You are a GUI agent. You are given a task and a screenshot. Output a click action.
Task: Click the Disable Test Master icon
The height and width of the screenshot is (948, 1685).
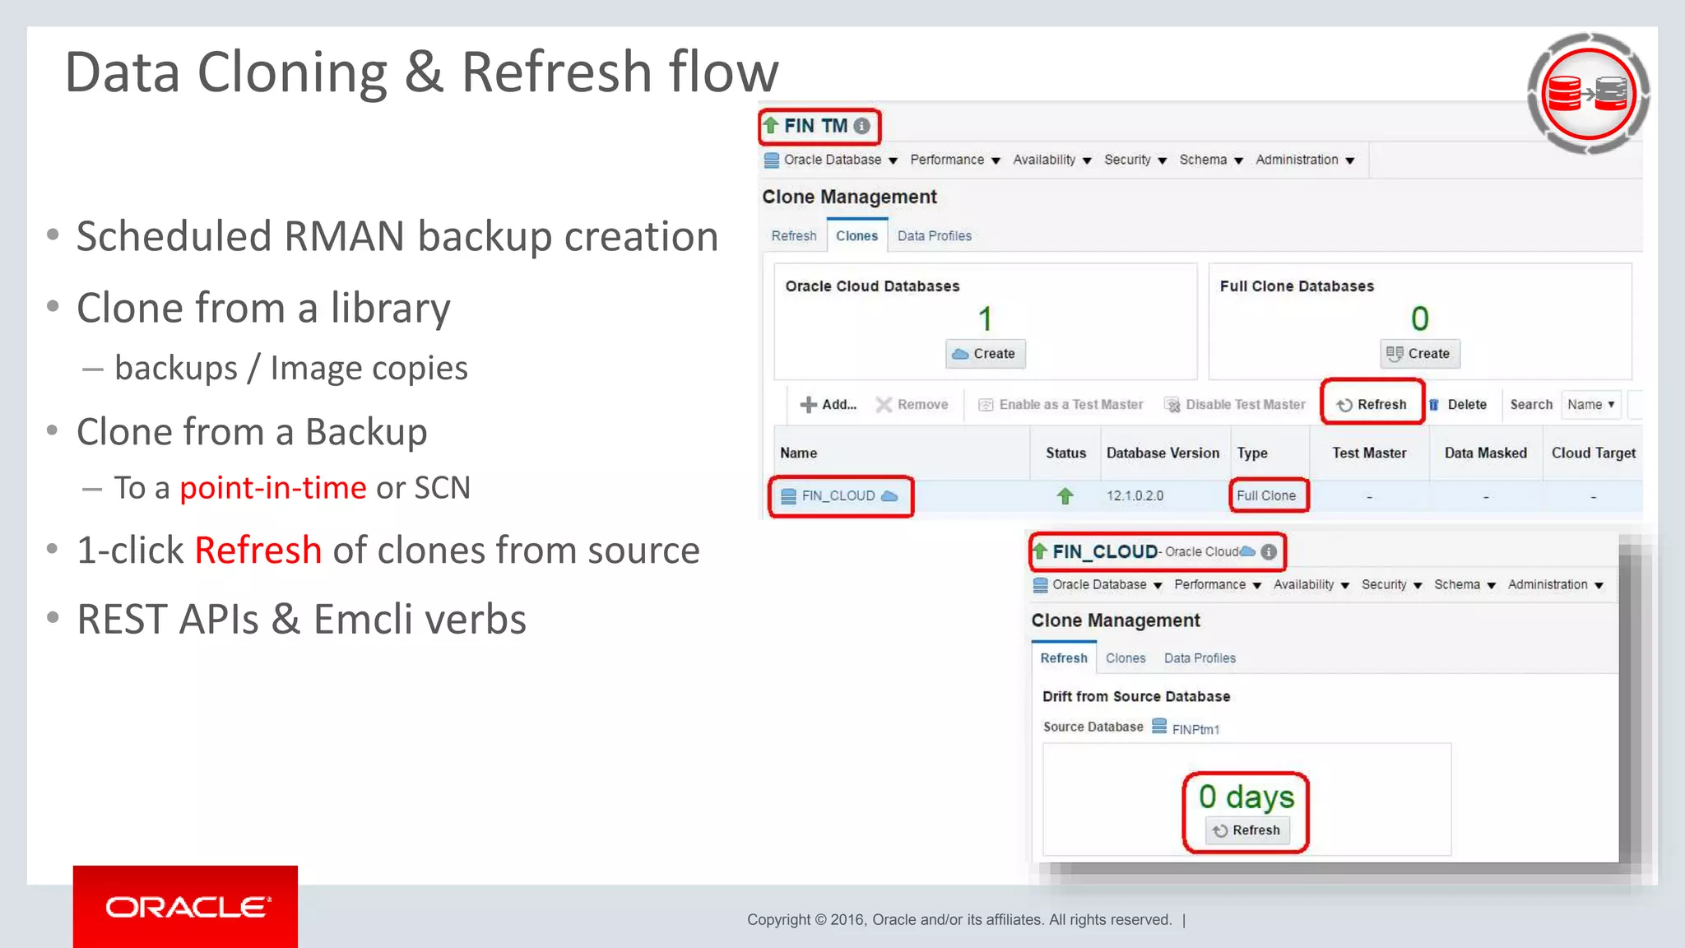[x=1172, y=405]
